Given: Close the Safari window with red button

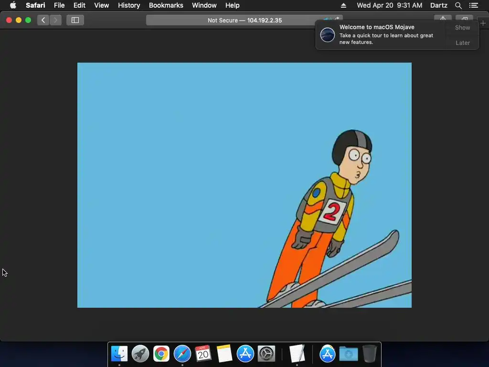Looking at the screenshot, I should point(9,20).
